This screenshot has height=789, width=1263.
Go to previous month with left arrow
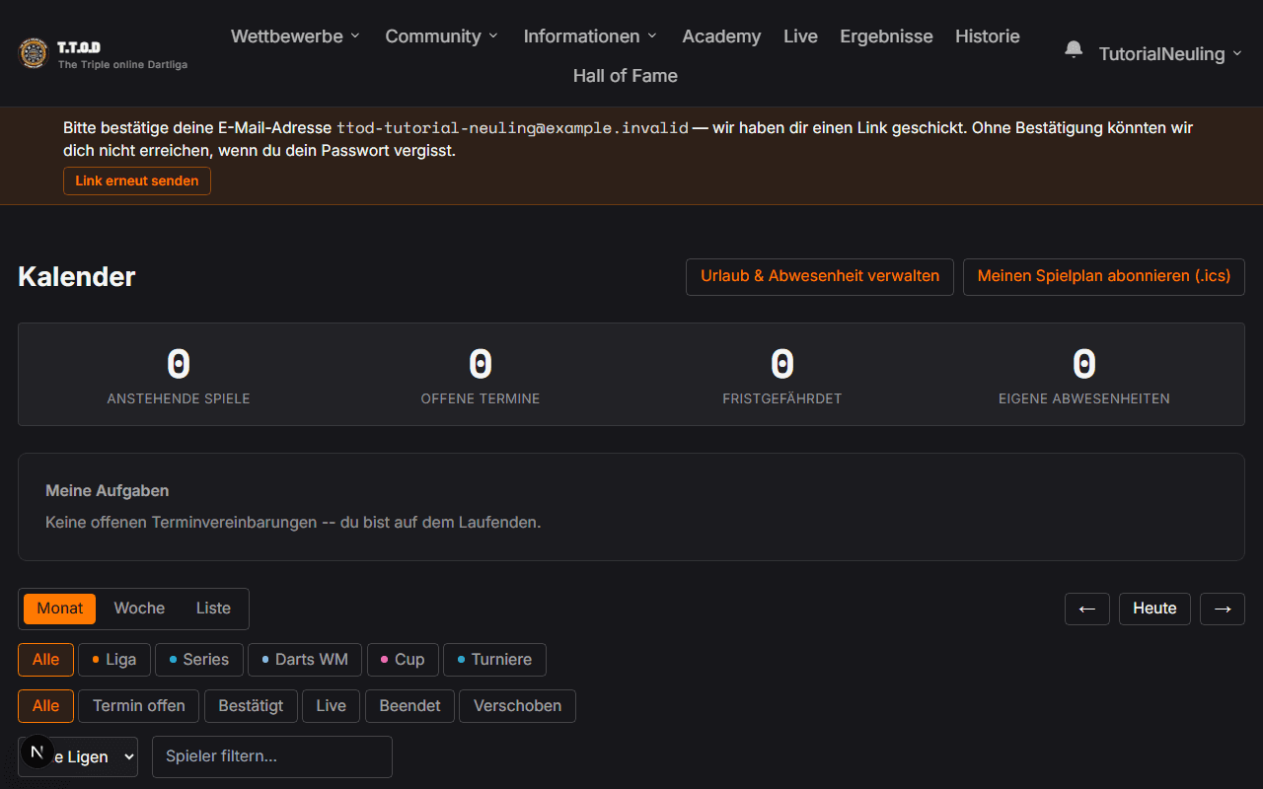coord(1087,609)
